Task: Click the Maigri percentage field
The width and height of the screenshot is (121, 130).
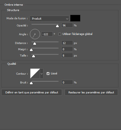Action: pos(67,49)
